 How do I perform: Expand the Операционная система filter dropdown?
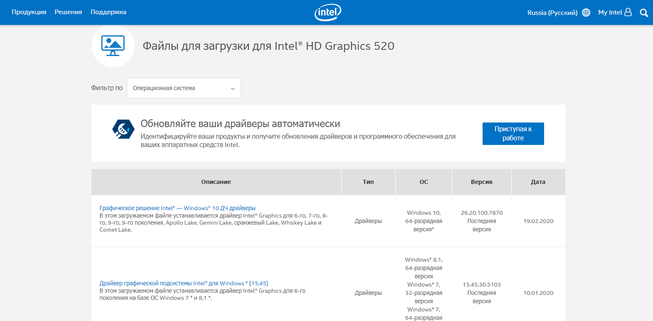tap(183, 88)
